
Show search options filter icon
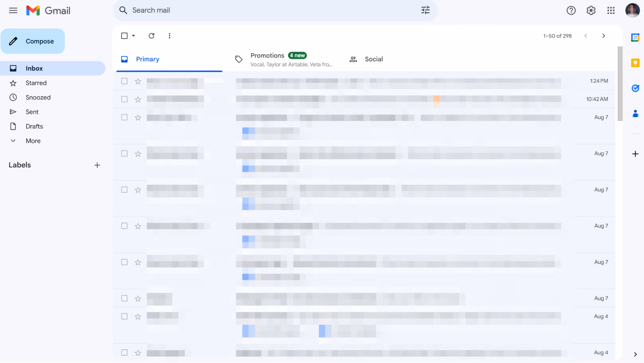425,10
